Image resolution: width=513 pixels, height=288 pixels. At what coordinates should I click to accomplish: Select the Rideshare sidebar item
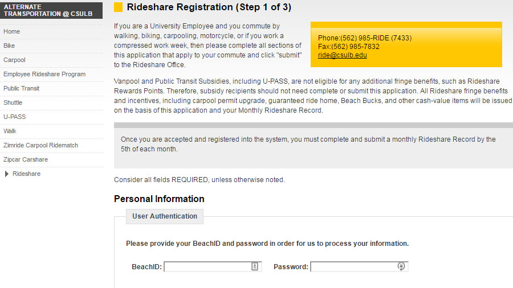coord(26,174)
